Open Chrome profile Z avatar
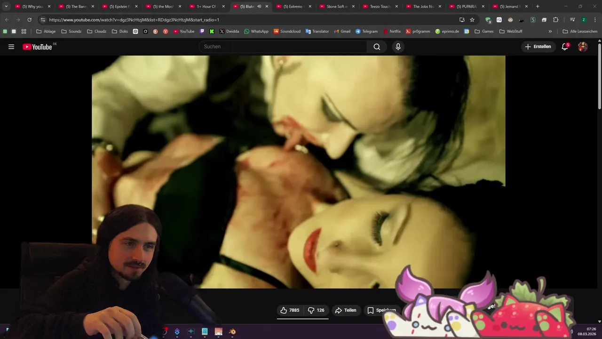This screenshot has height=339, width=602. (584, 20)
